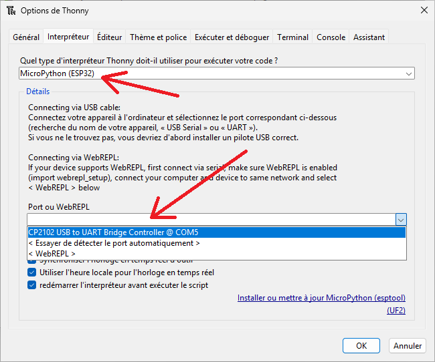The image size is (435, 362).
Task: Select the Interpréteur tab
Action: (x=68, y=37)
